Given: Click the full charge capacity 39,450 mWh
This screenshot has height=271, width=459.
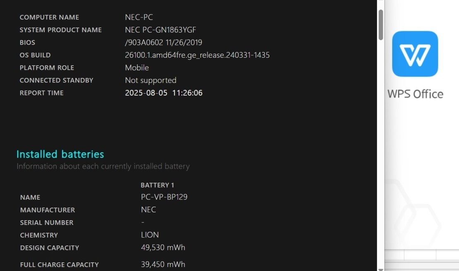Looking at the screenshot, I should [163, 264].
